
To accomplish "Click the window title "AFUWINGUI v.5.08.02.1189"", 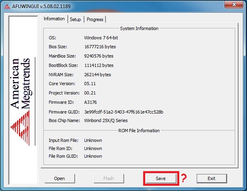I will tap(41, 6).
